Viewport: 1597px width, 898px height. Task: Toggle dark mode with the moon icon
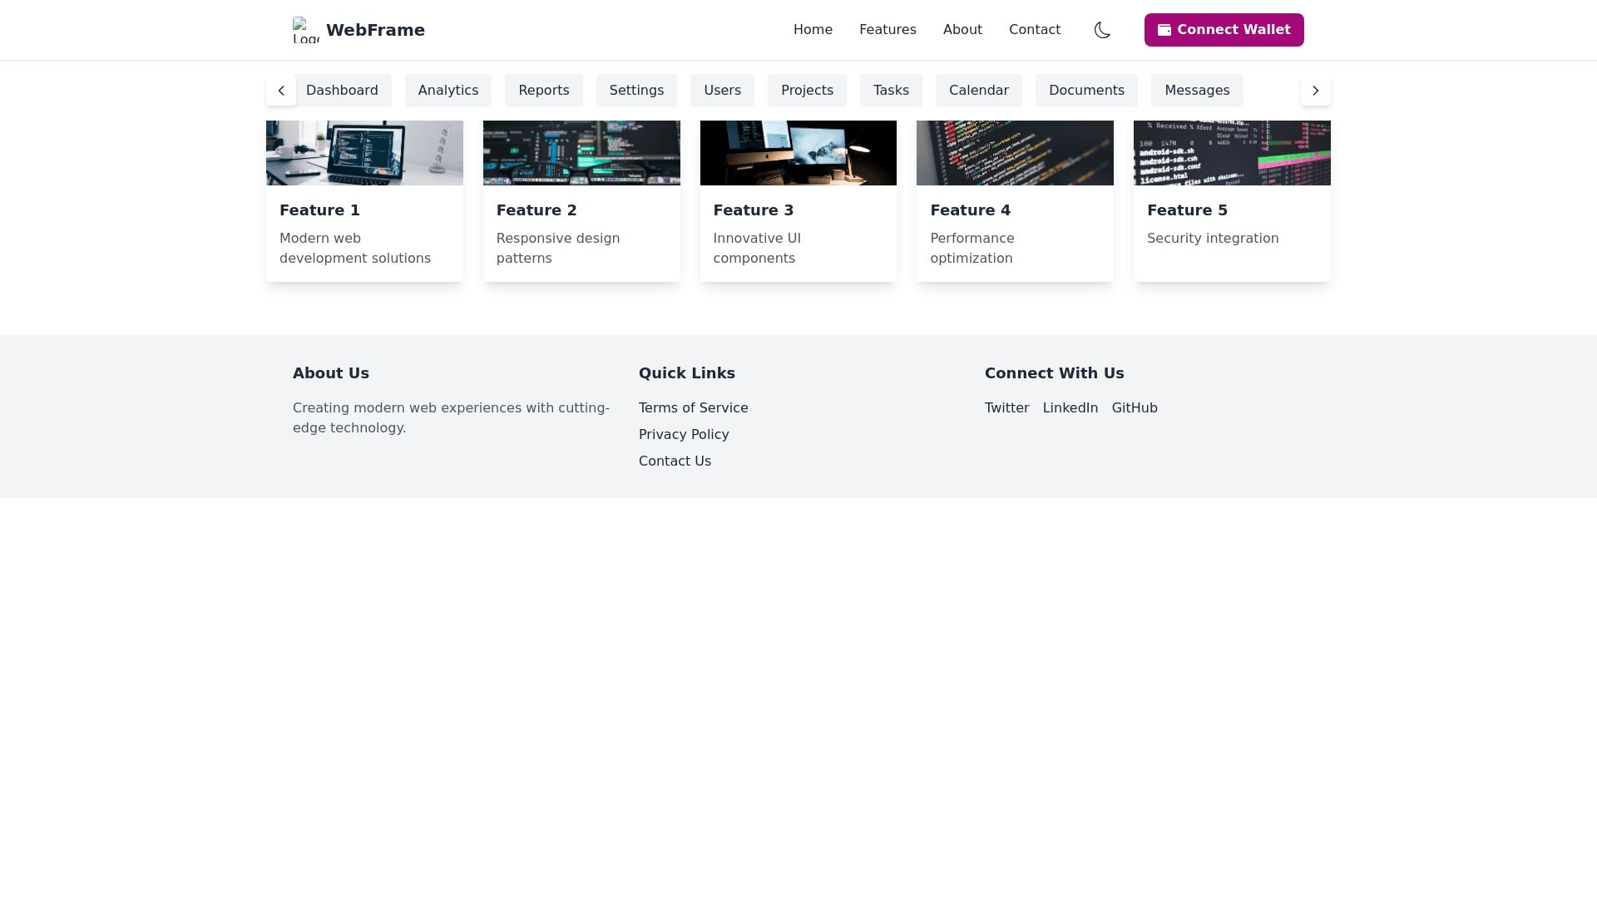(1102, 30)
